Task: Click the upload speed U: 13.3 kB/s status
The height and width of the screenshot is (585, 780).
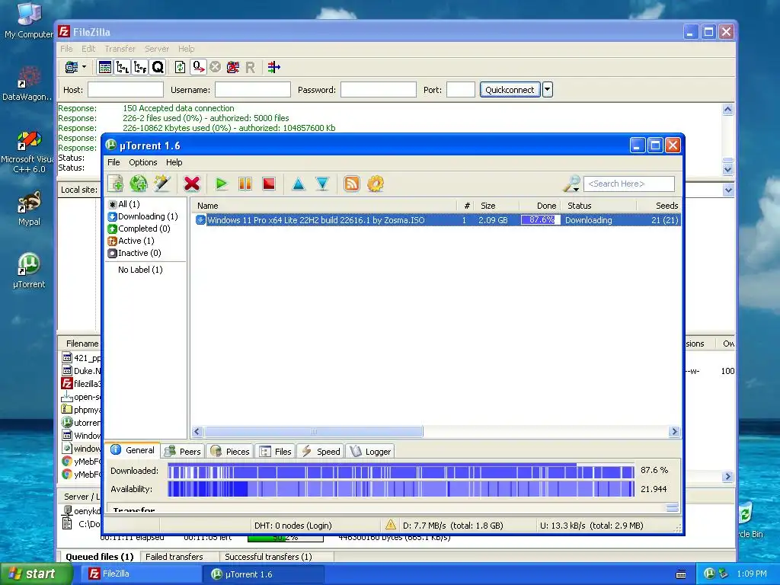Action: tap(591, 526)
